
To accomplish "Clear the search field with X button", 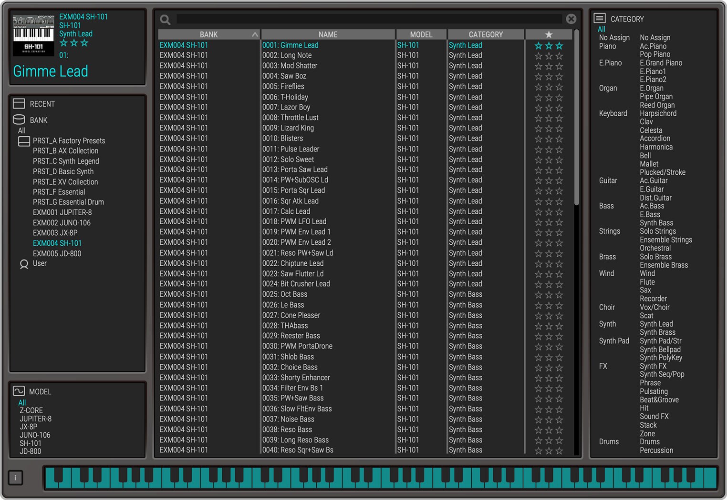I will point(571,19).
